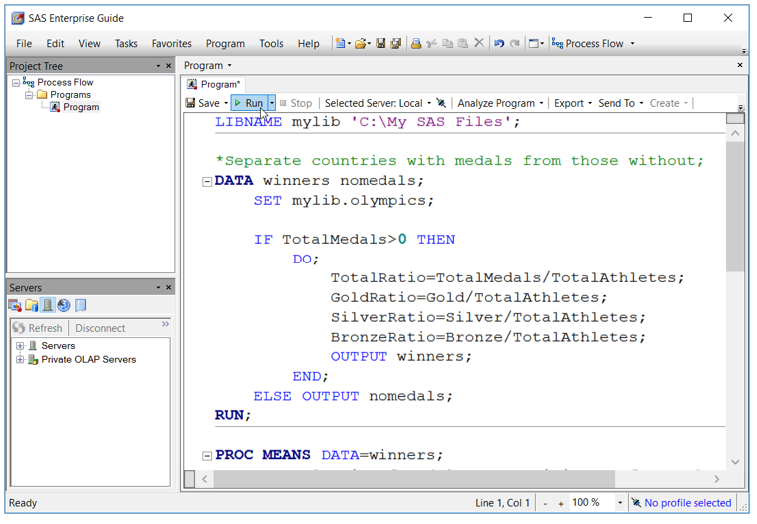Click the Save All icon in main toolbar
757x524 pixels.
tap(396, 44)
